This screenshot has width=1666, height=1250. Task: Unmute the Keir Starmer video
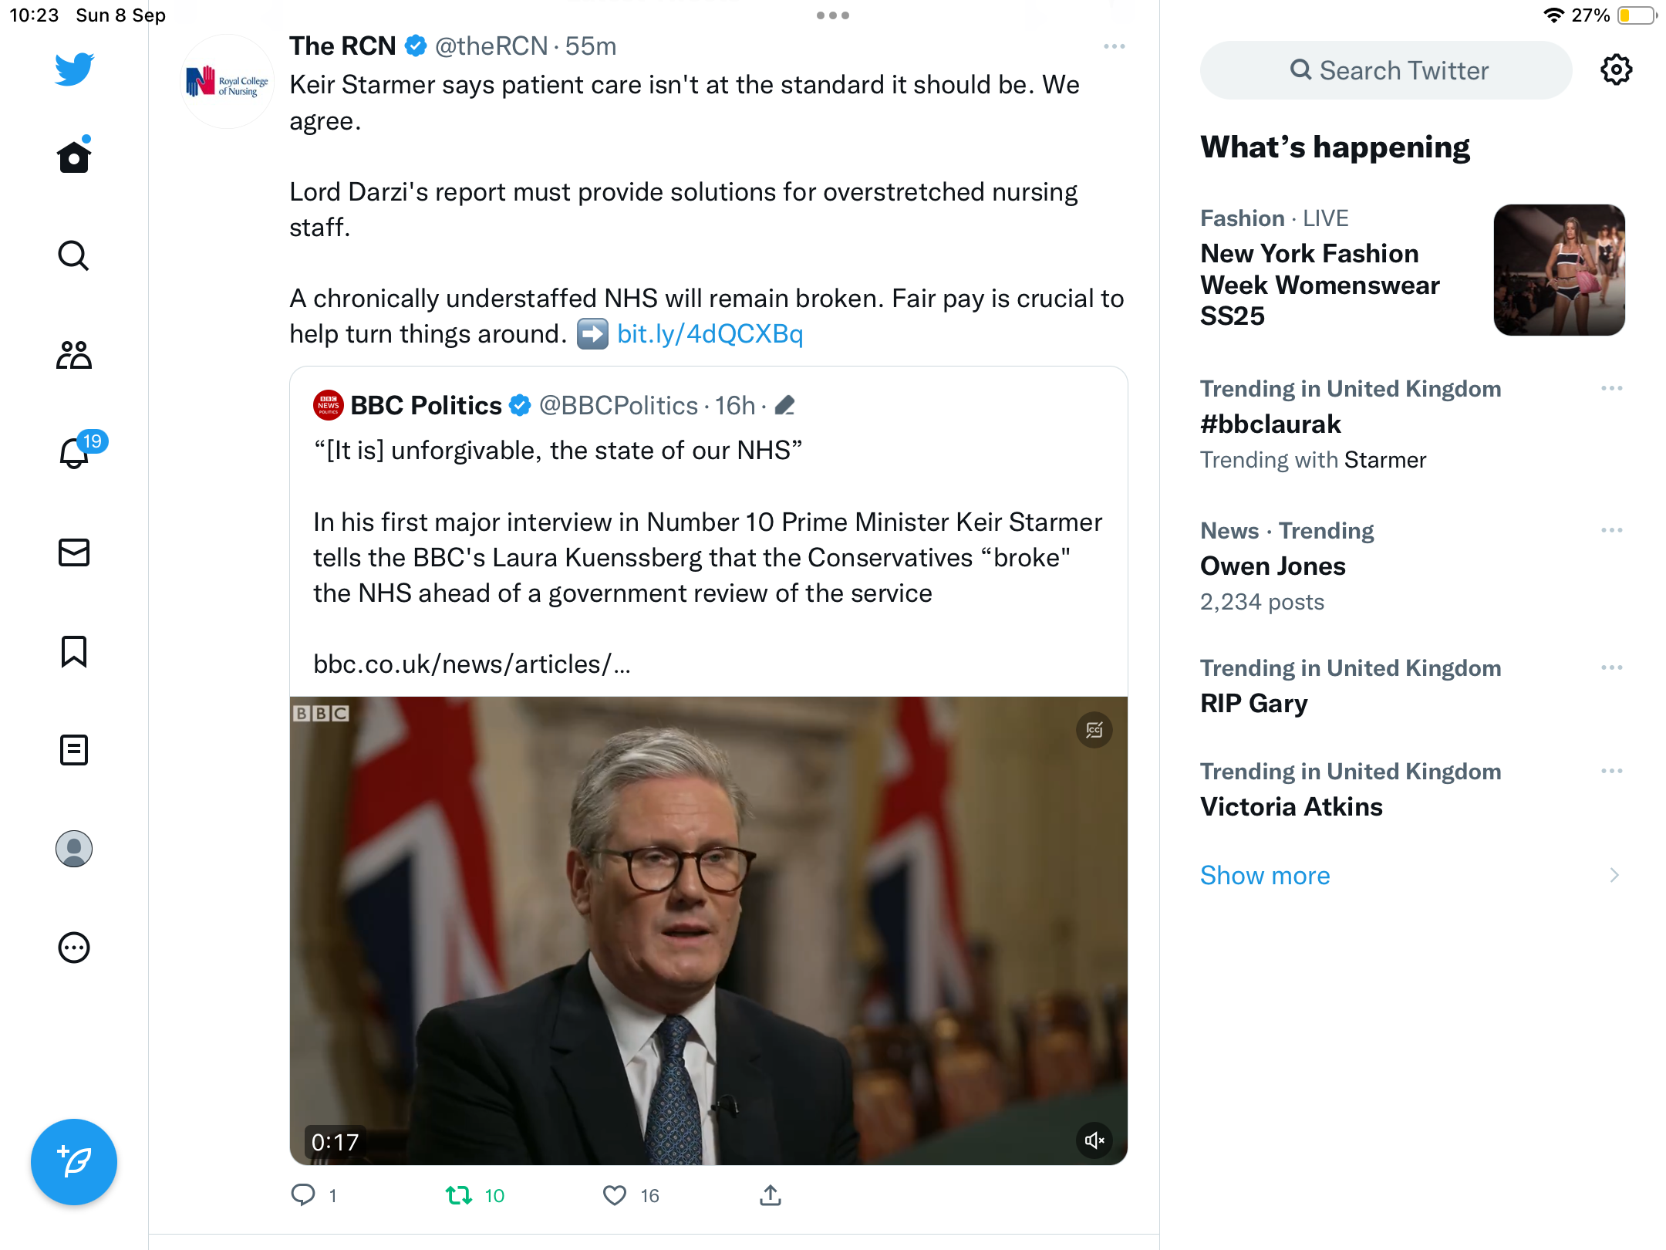pyautogui.click(x=1094, y=1140)
